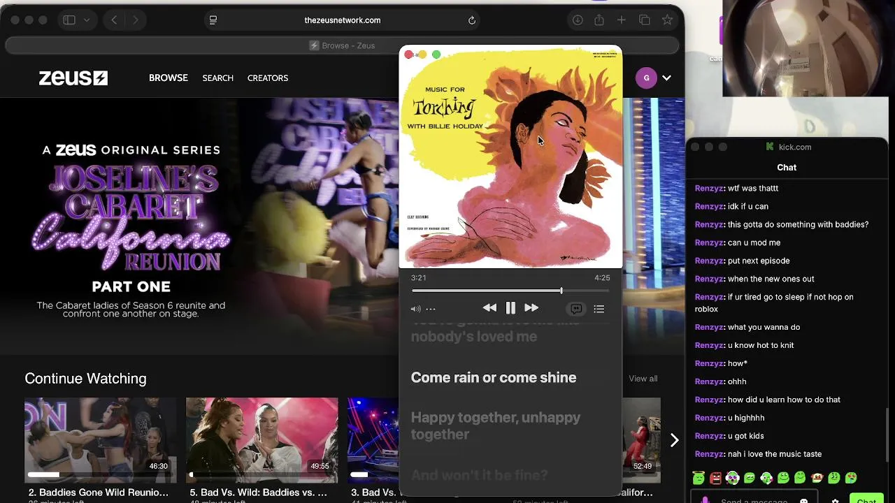Click the Billie Holiday album artwork
Screen dimensions: 895x503
(x=510, y=157)
